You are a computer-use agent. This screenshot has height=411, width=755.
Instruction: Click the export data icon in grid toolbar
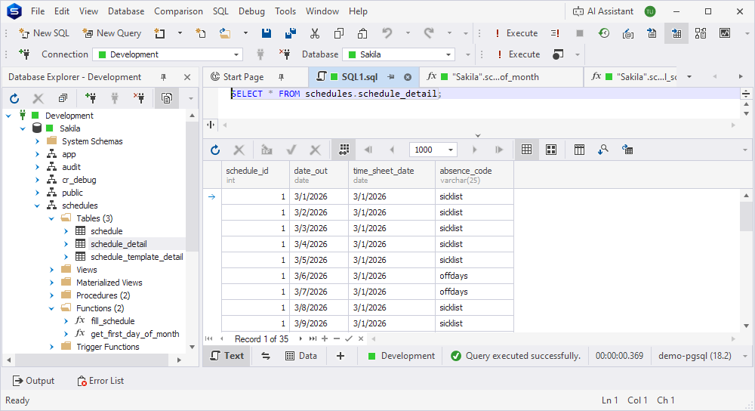coord(627,150)
